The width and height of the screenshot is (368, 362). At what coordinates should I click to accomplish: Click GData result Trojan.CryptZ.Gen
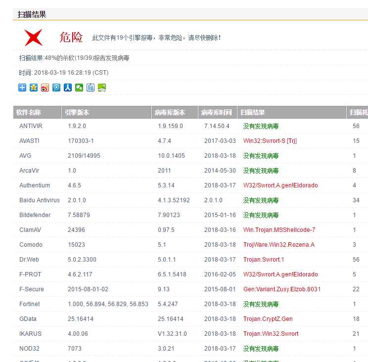[268, 319]
